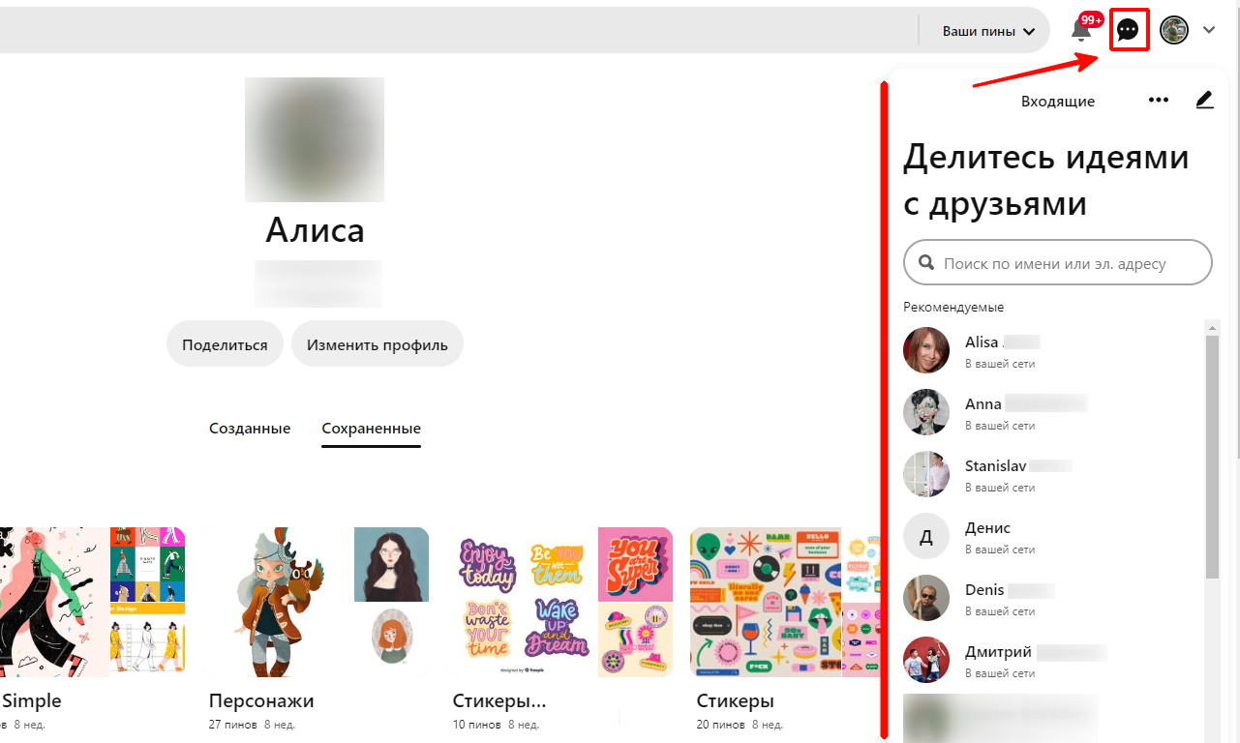Screen dimensions: 1240x743
Task: Open the notifications bell icon
Action: click(1081, 31)
